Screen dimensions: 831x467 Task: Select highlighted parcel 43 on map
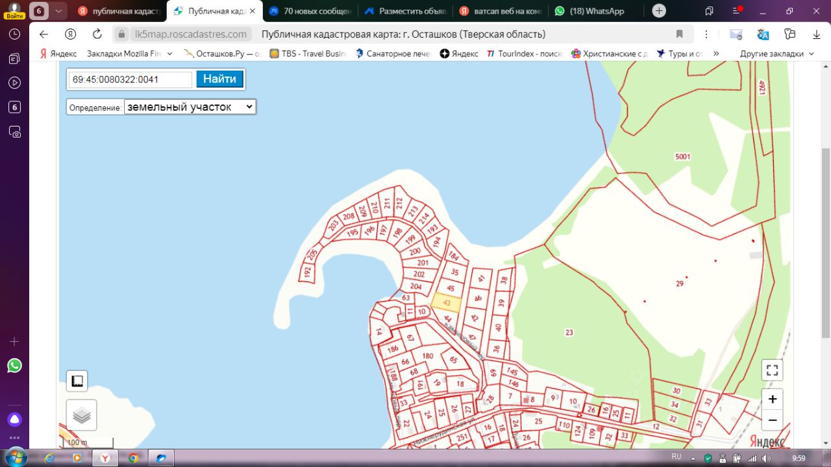[447, 304]
